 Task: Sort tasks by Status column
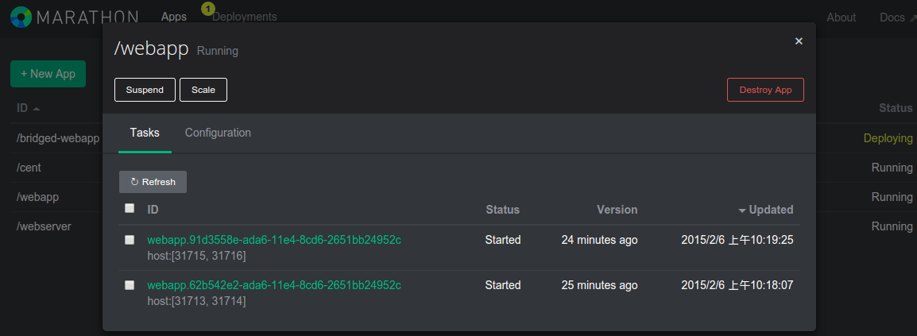click(502, 210)
